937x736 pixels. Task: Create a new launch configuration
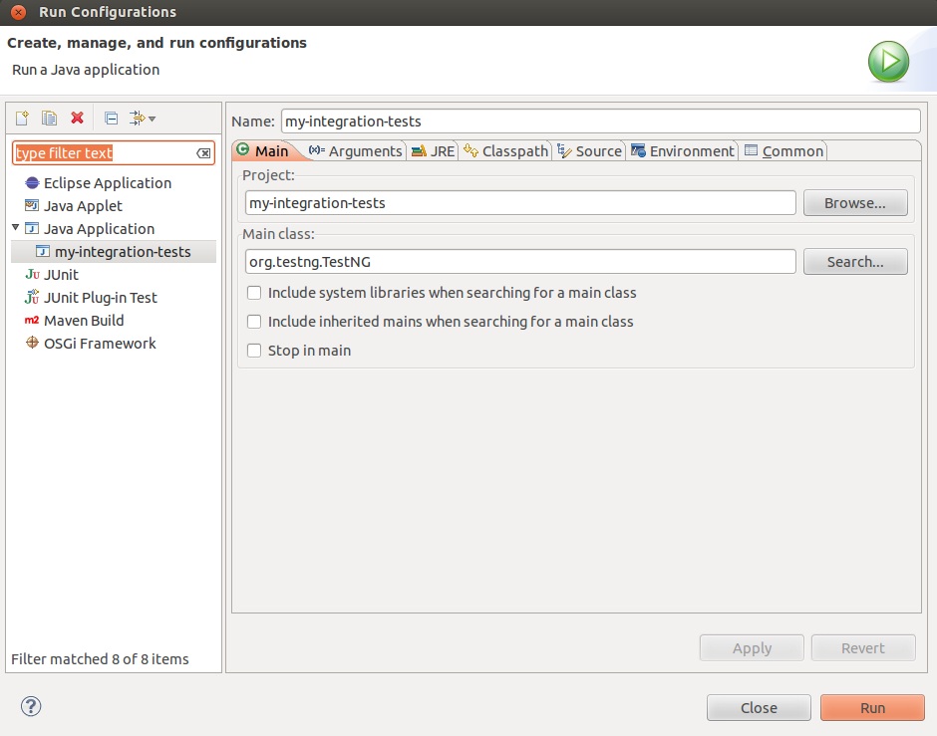pyautogui.click(x=21, y=118)
